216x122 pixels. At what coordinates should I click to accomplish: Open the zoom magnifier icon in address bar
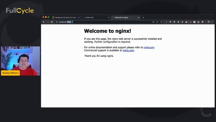157,22
